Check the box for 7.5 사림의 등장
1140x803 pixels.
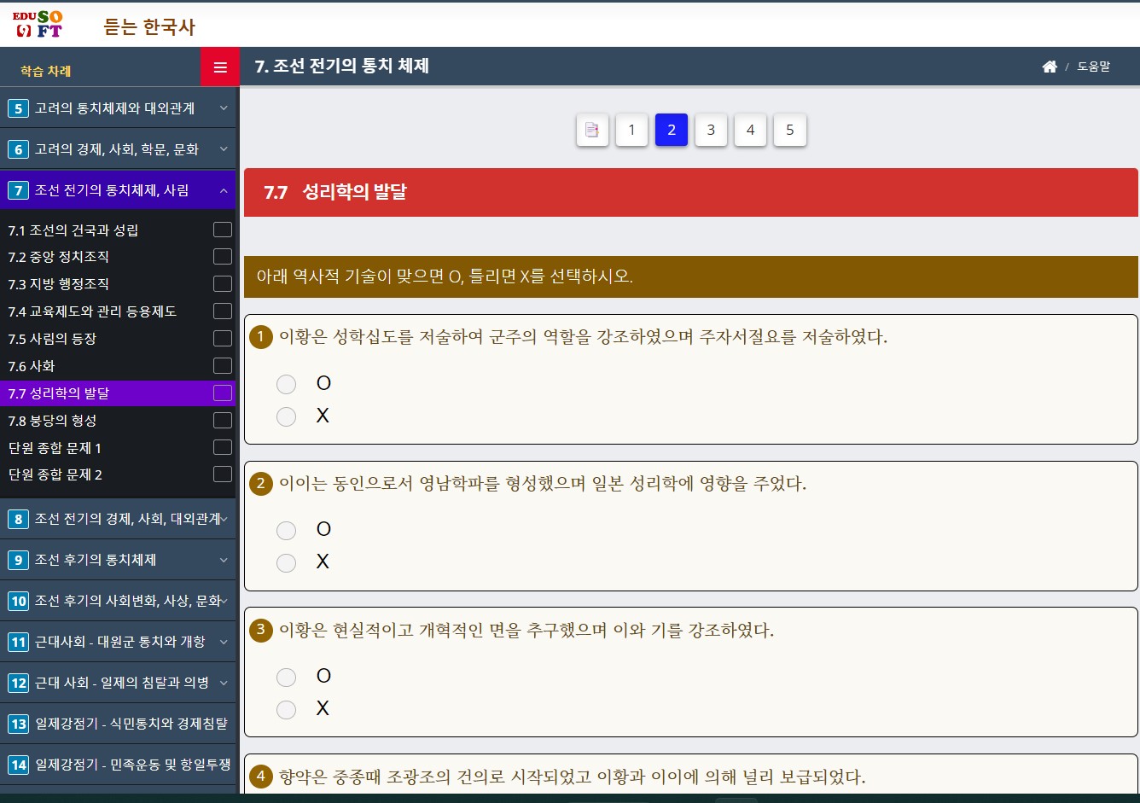223,338
